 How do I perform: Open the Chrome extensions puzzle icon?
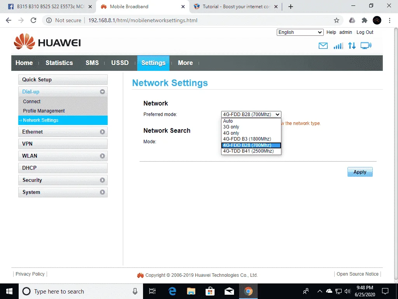click(x=365, y=20)
